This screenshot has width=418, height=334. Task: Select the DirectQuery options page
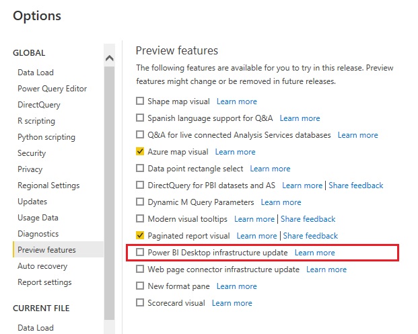click(x=39, y=105)
